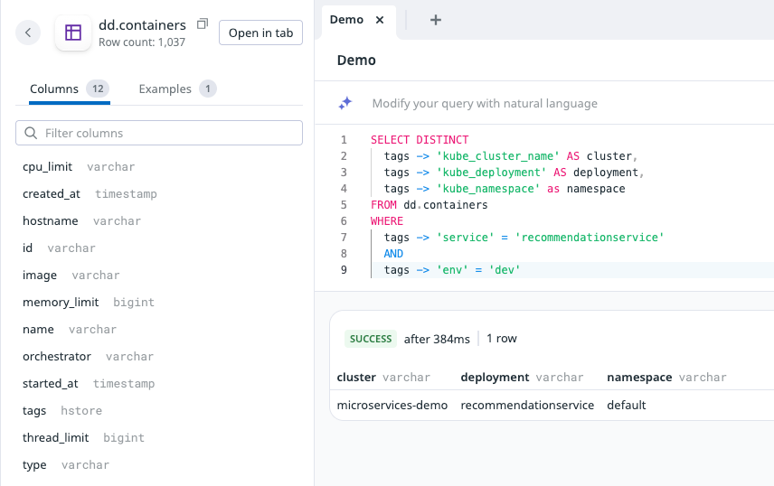Add a new query tab

(436, 20)
